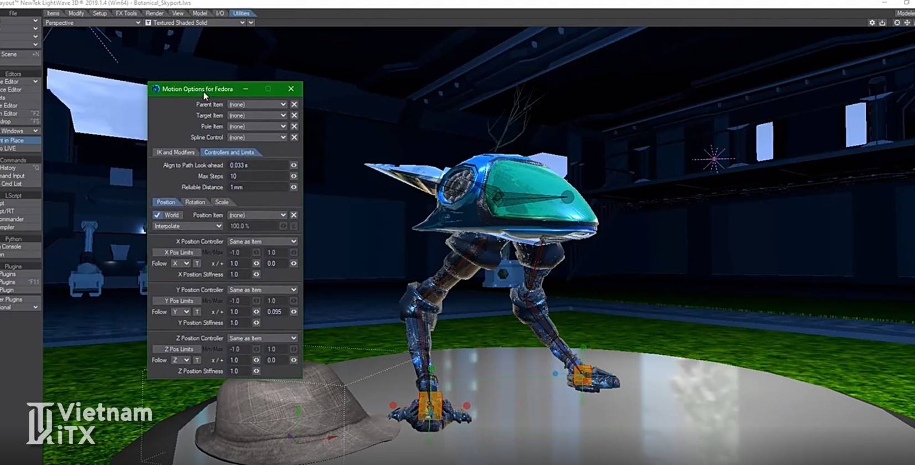Click the viewport move (pan) control icon

(907, 23)
